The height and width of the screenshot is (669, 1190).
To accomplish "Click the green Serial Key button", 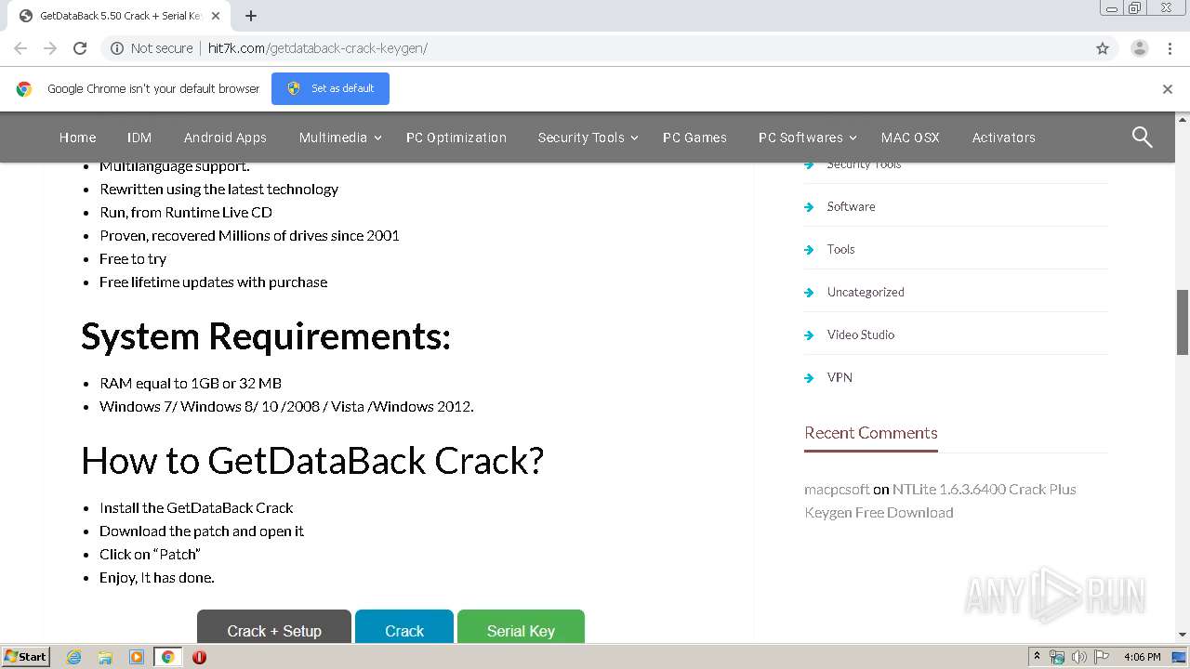I will tap(521, 627).
